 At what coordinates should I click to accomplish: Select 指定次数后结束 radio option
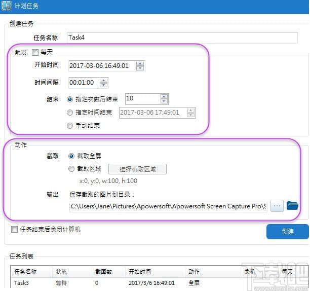point(70,99)
